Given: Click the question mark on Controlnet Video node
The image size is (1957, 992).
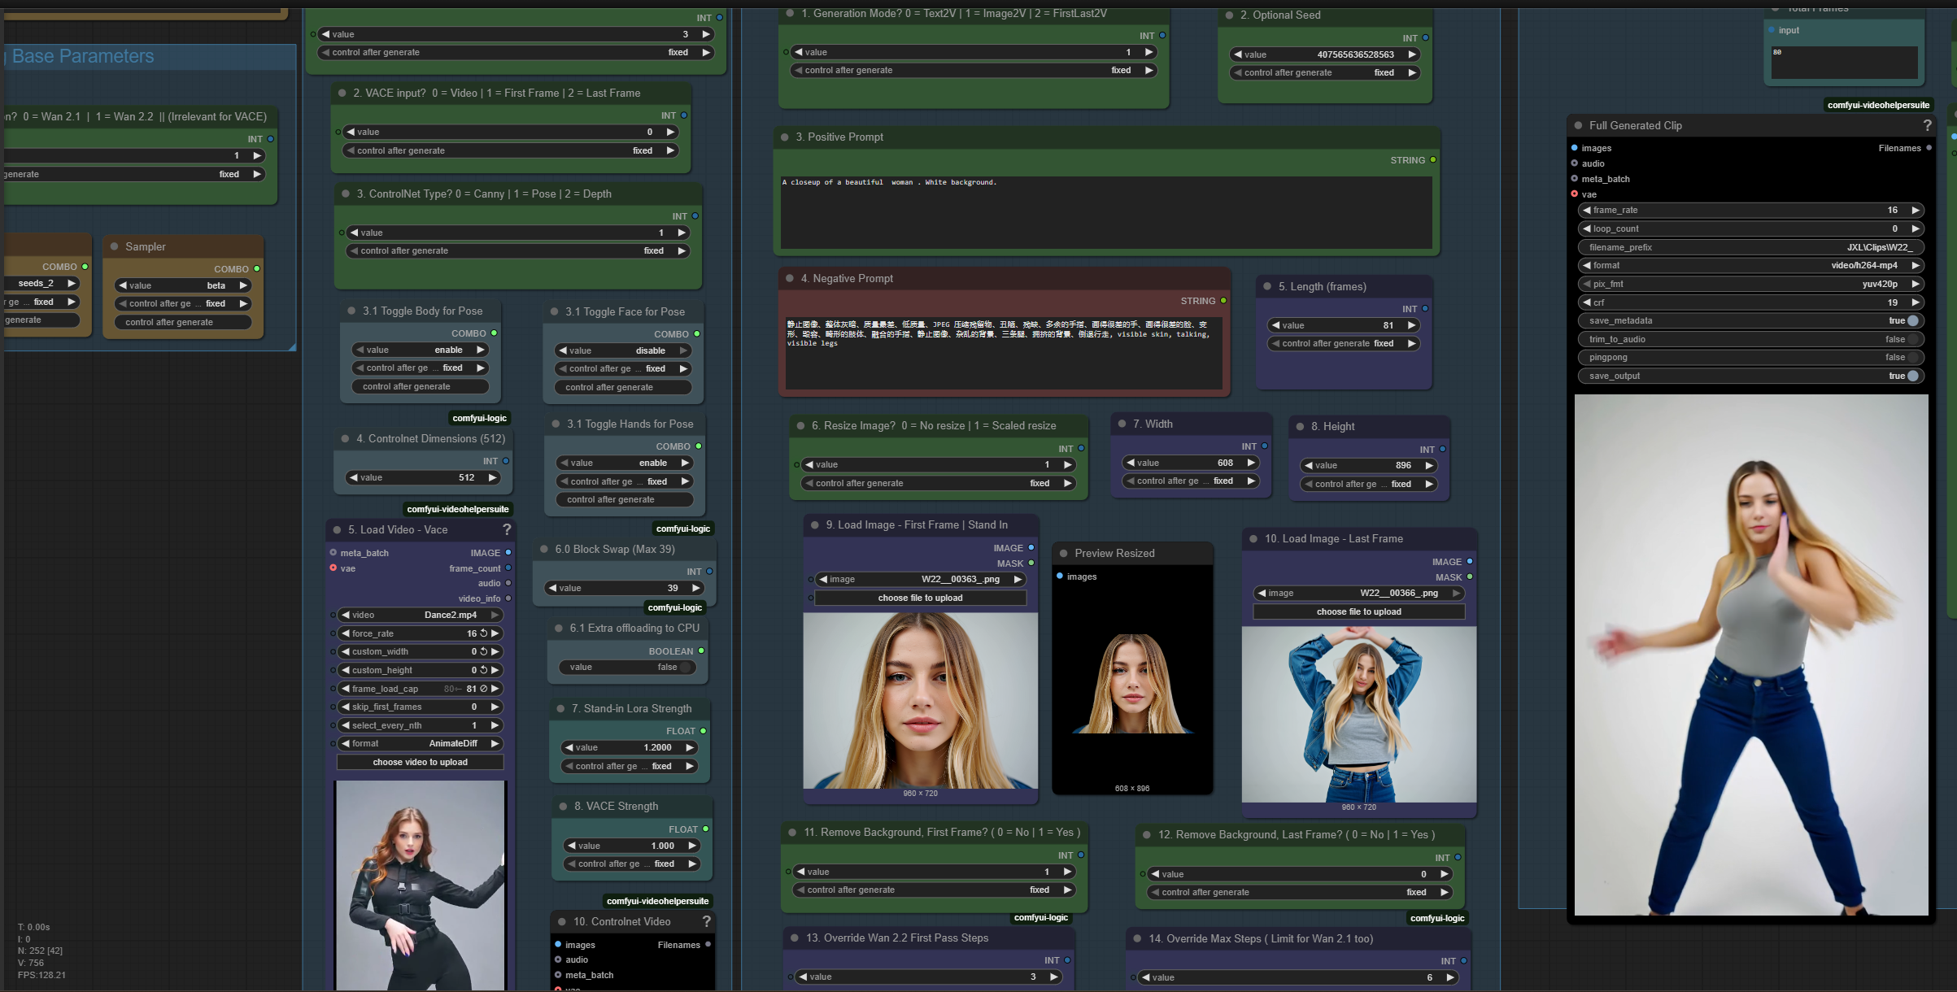Looking at the screenshot, I should click(706, 921).
